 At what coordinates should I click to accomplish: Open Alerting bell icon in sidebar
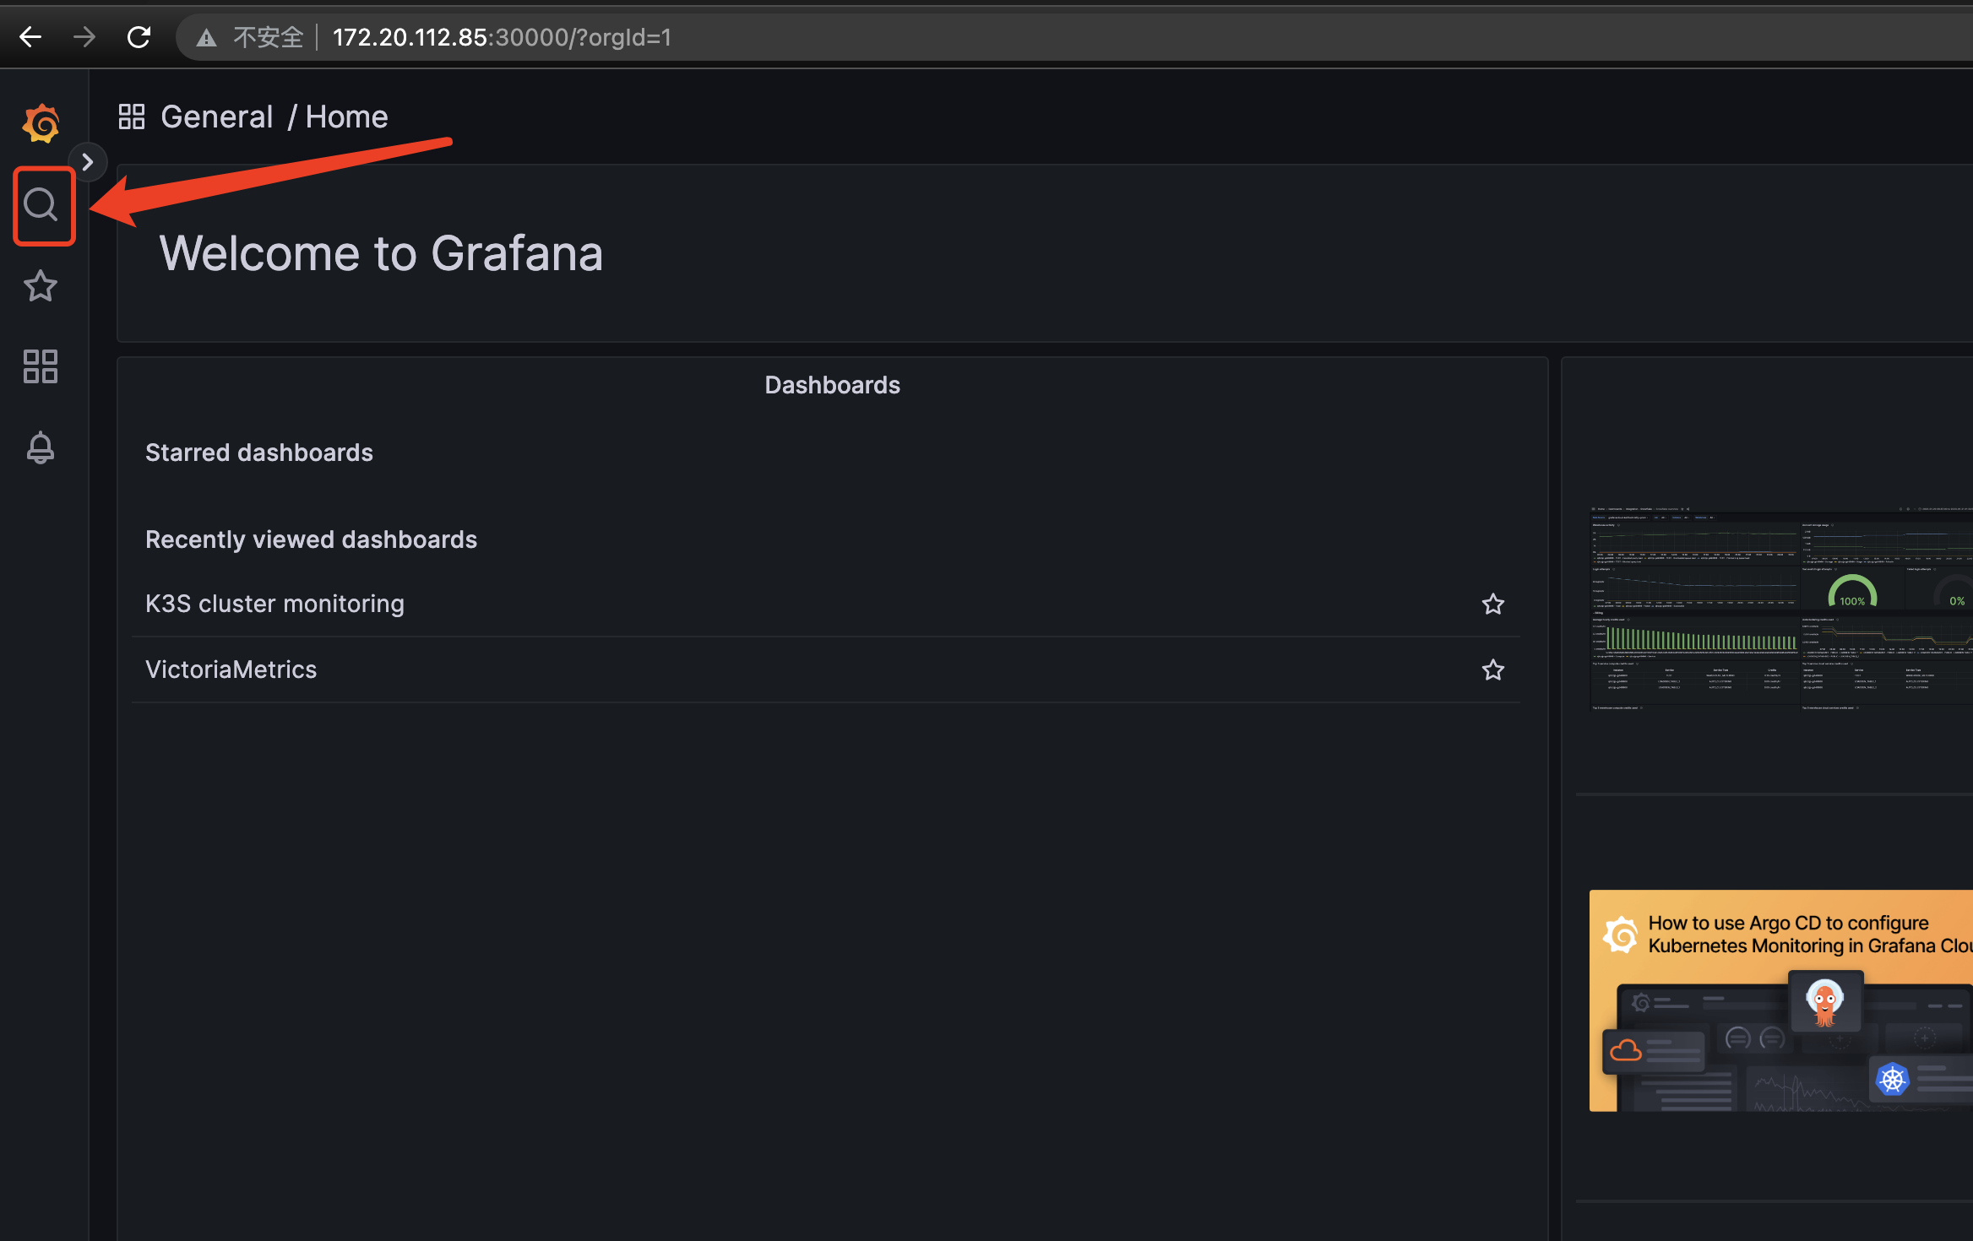41,447
